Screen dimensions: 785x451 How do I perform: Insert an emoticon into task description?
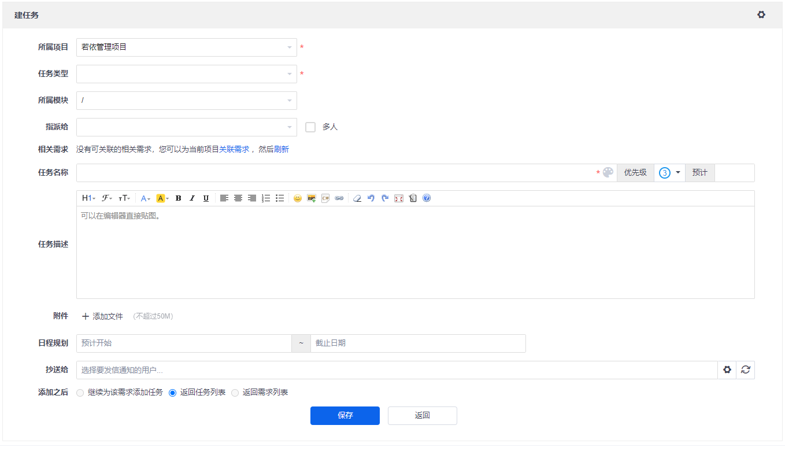coord(298,198)
